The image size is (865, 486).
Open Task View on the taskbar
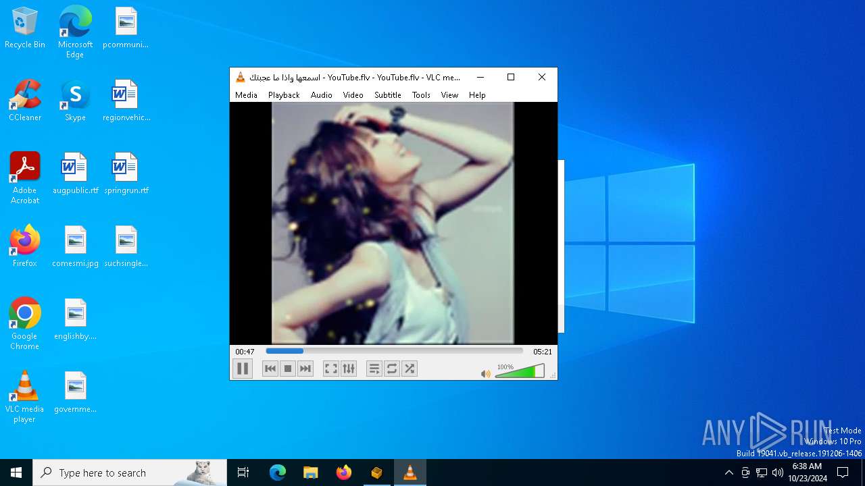coord(243,473)
